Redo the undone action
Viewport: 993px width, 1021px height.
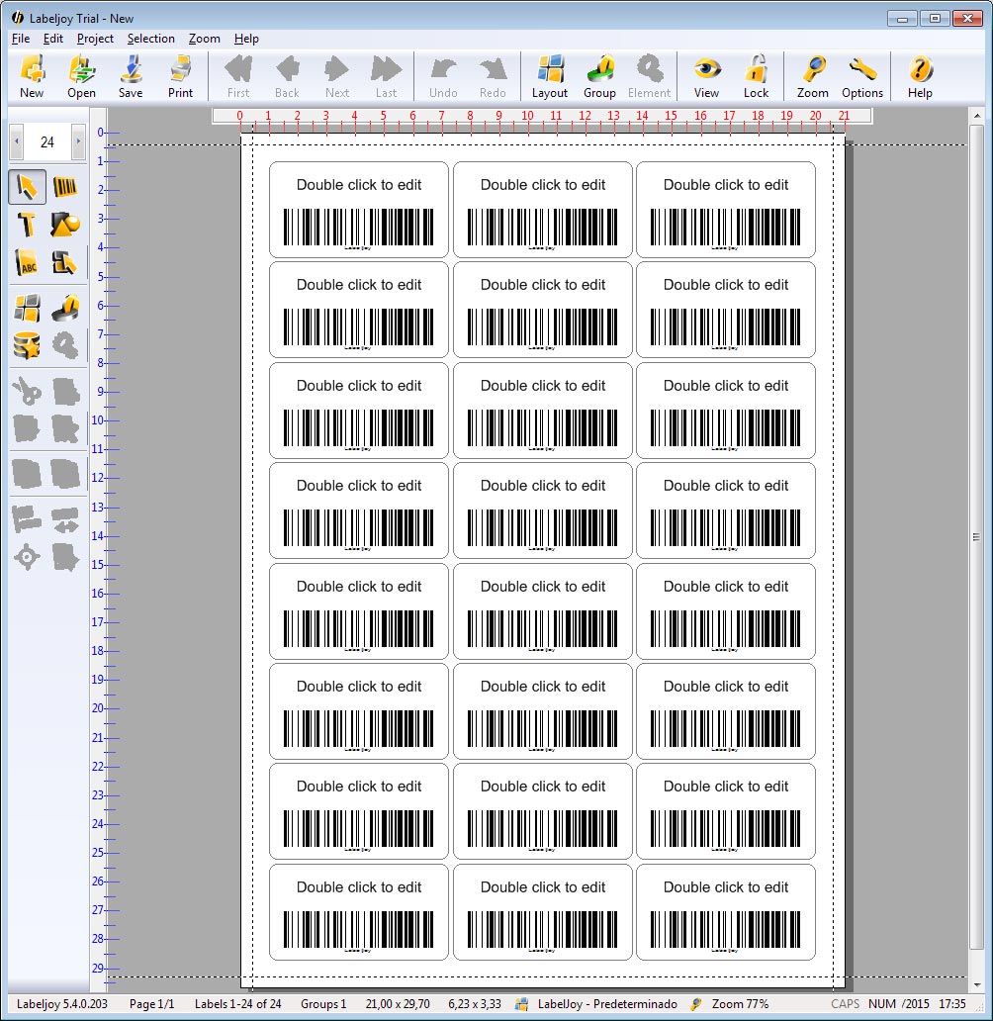click(x=493, y=76)
